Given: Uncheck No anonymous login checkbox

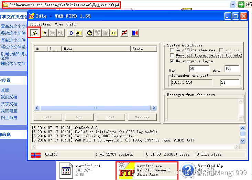Looking at the screenshot, I should (x=172, y=61).
